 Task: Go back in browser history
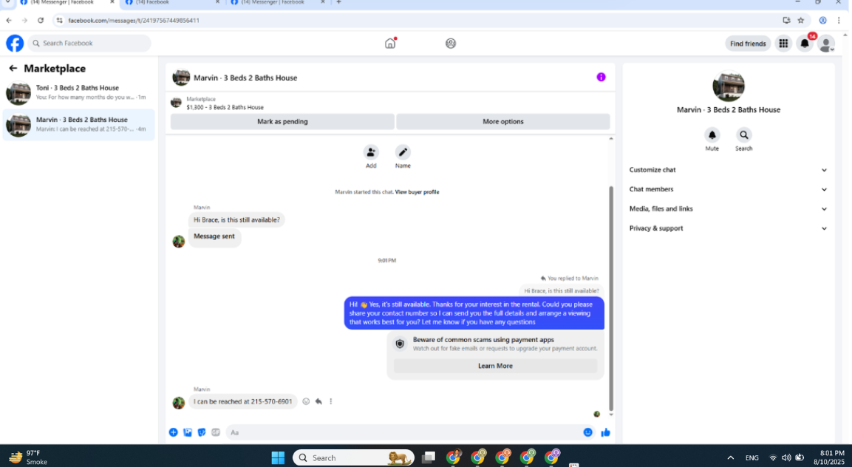[x=9, y=20]
